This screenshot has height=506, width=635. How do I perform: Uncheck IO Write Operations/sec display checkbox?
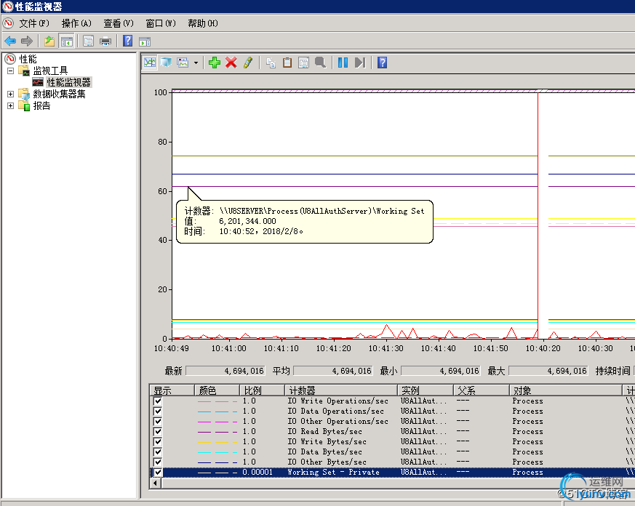158,401
